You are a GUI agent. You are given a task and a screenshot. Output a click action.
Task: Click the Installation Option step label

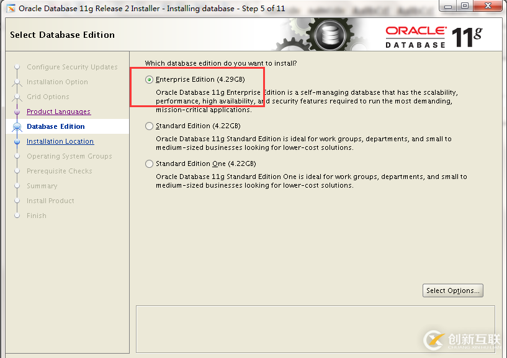[x=57, y=82]
